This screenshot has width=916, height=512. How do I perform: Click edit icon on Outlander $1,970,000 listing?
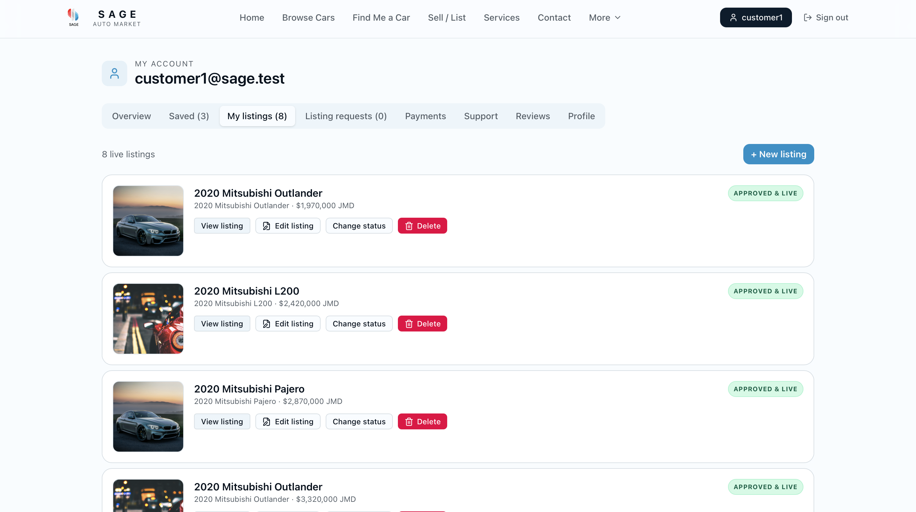click(266, 226)
